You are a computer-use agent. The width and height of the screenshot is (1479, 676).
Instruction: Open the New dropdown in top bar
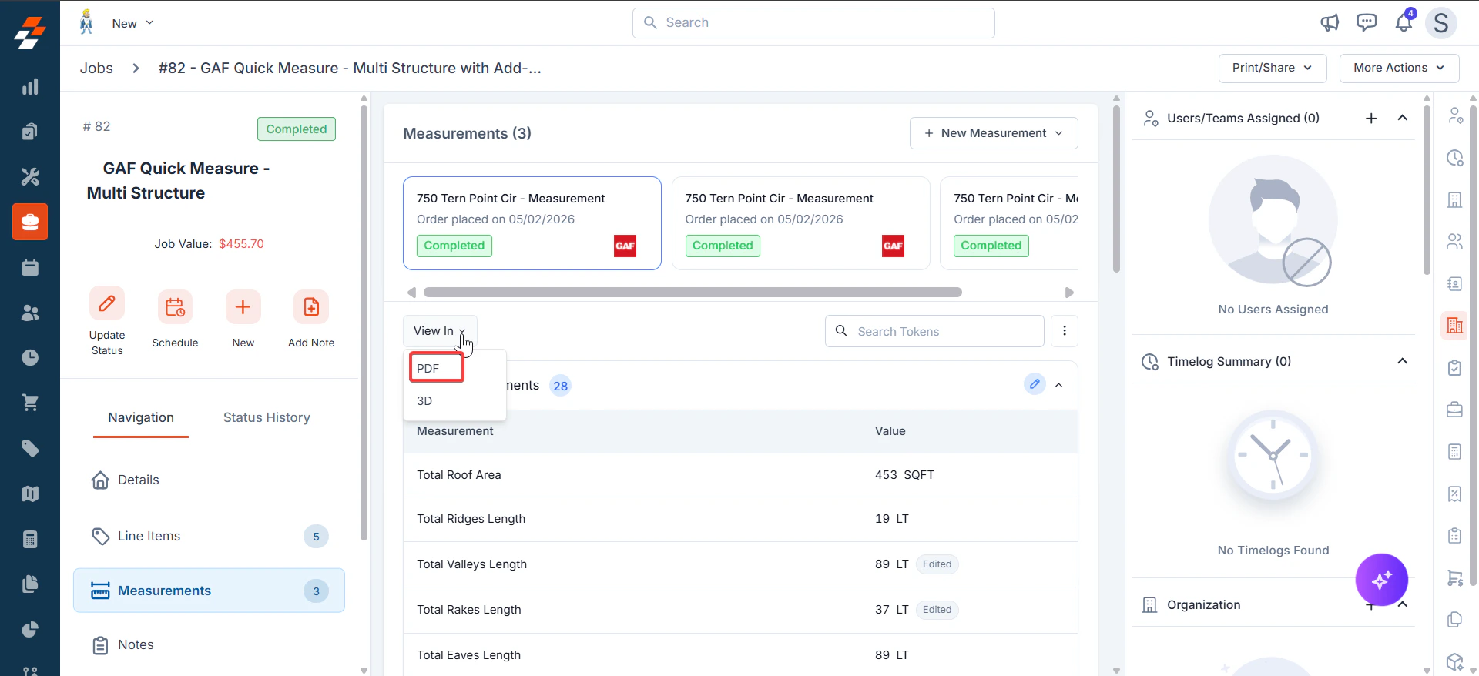132,23
